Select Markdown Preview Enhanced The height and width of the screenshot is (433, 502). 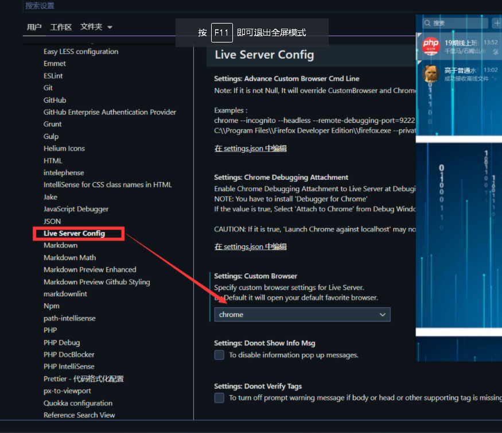(90, 269)
